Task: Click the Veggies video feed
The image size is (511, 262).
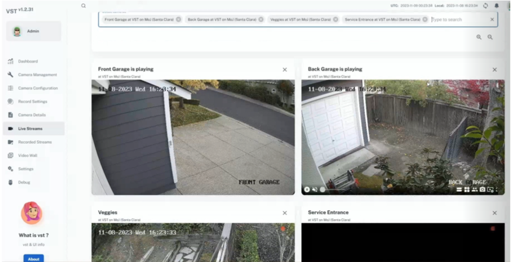Action: point(193,243)
